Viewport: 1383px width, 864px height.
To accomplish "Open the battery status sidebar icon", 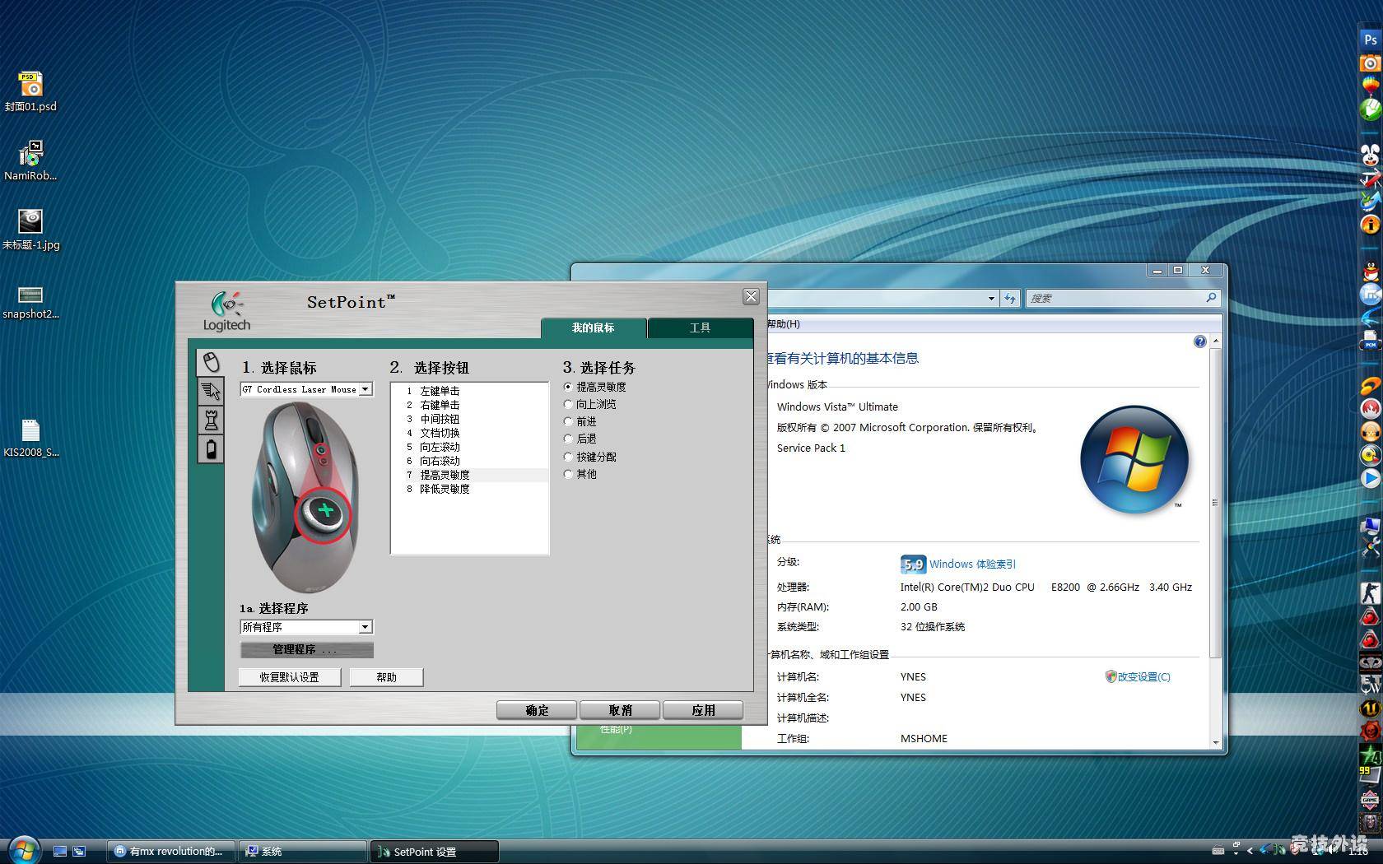I will click(x=211, y=449).
